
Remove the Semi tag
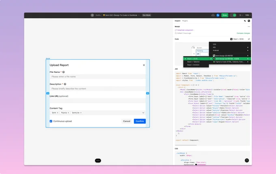pyautogui.click(x=58, y=113)
